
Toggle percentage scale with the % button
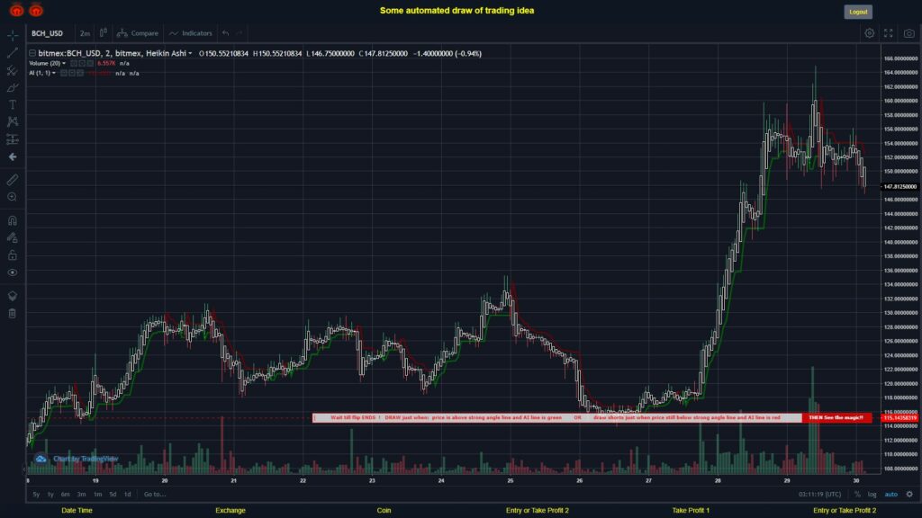[x=857, y=495]
